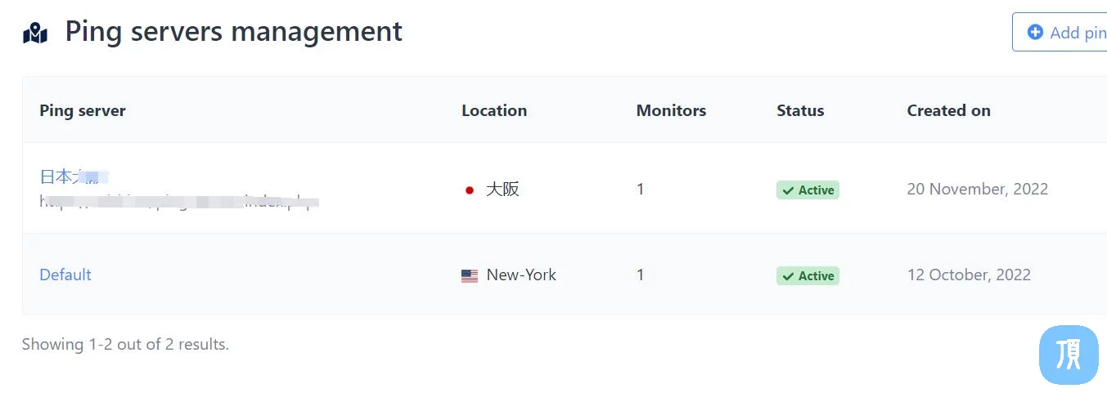The image size is (1107, 393).
Task: Click the US flag icon beside New-York
Action: pos(470,276)
